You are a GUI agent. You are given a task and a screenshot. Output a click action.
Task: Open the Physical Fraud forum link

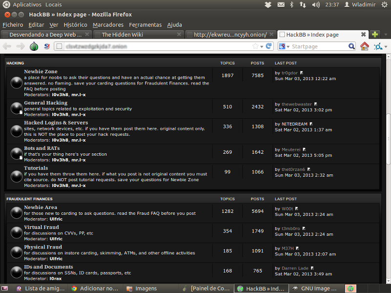[43, 247]
